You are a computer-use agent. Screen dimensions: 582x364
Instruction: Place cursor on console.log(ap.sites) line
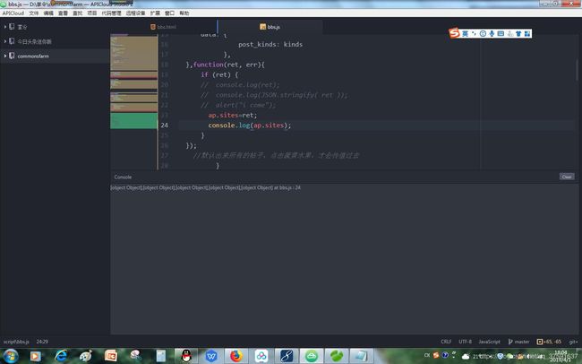coord(250,126)
